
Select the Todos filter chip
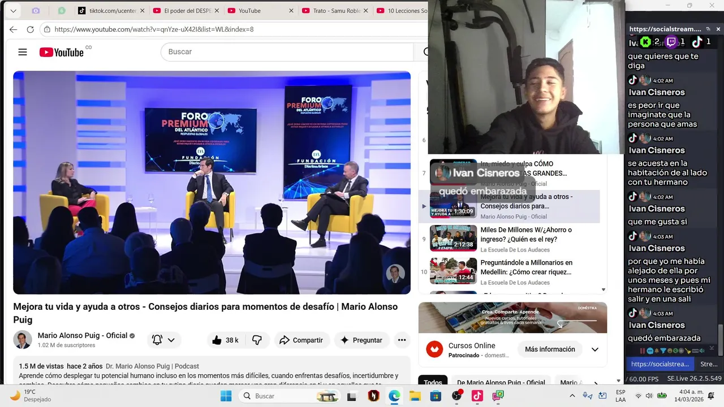[433, 383]
